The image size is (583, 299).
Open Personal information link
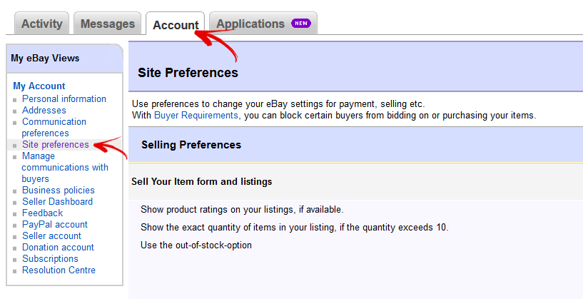pyautogui.click(x=64, y=98)
